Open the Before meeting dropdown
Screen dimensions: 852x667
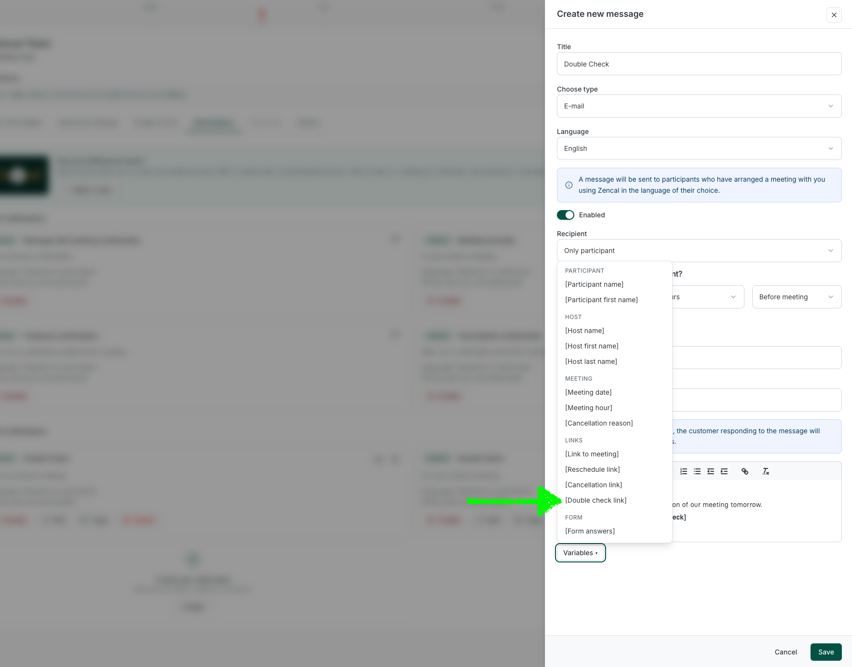point(796,296)
